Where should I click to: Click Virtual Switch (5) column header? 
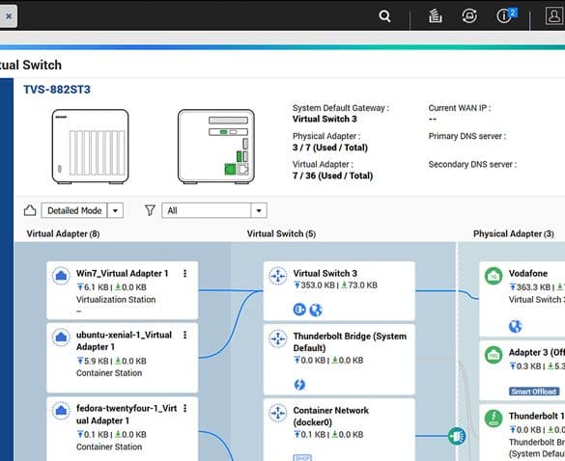281,234
